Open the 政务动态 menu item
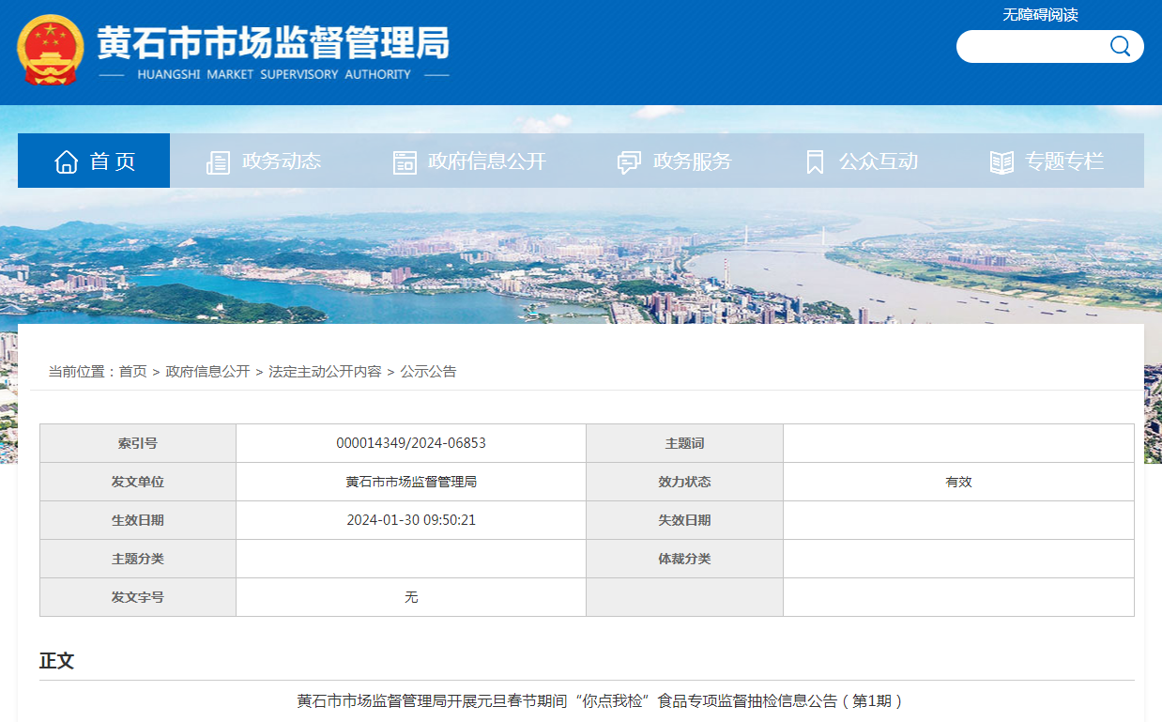The image size is (1162, 722). pyautogui.click(x=281, y=161)
